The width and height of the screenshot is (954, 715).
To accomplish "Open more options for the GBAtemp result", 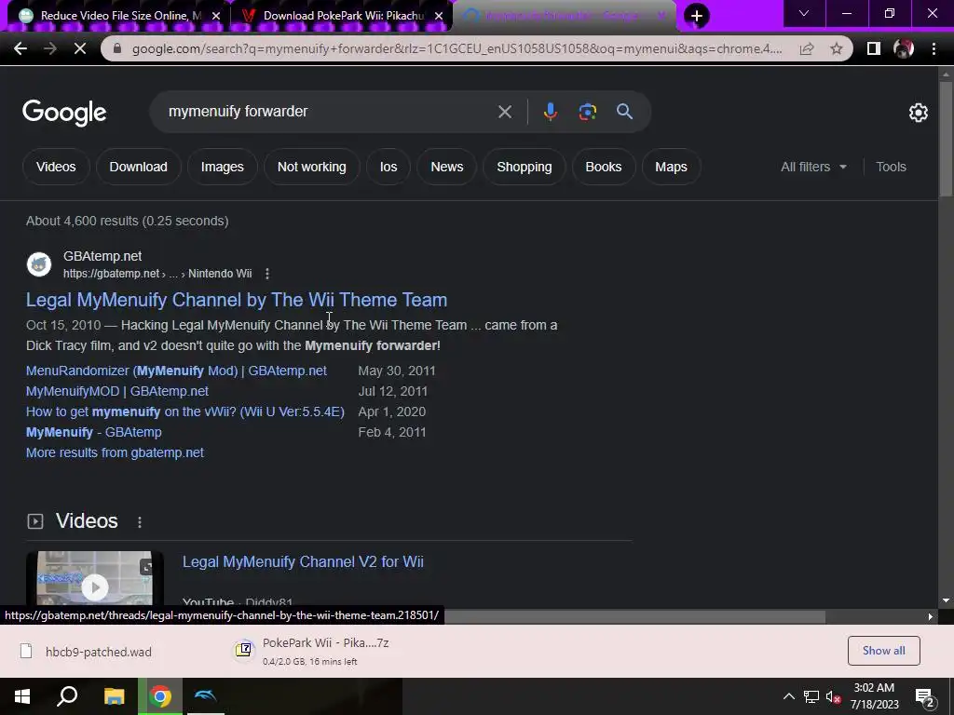I will (267, 274).
